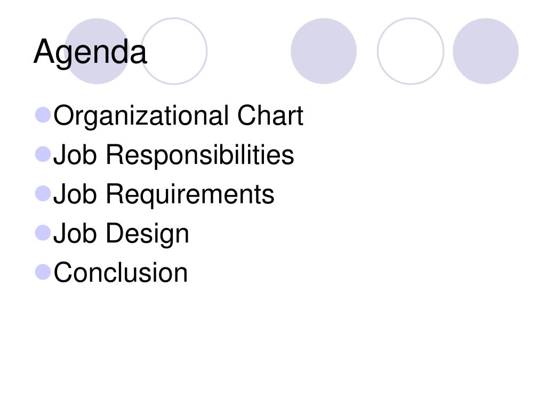546x409 pixels.
Task: Click the middle filled lavender header circle
Action: (324, 51)
